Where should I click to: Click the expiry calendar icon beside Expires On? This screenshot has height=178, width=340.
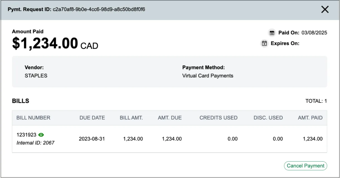(264, 43)
